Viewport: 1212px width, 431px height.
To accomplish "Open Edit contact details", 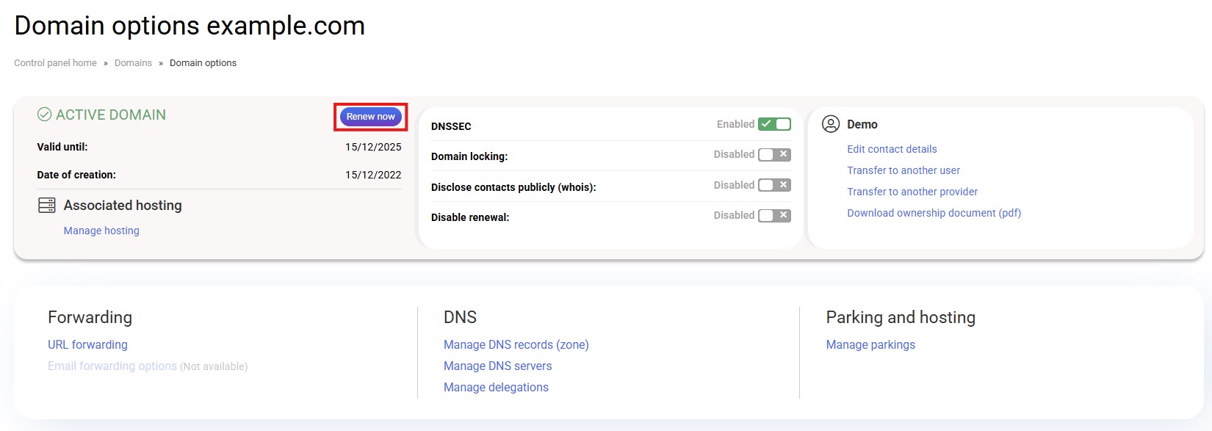I will click(892, 149).
